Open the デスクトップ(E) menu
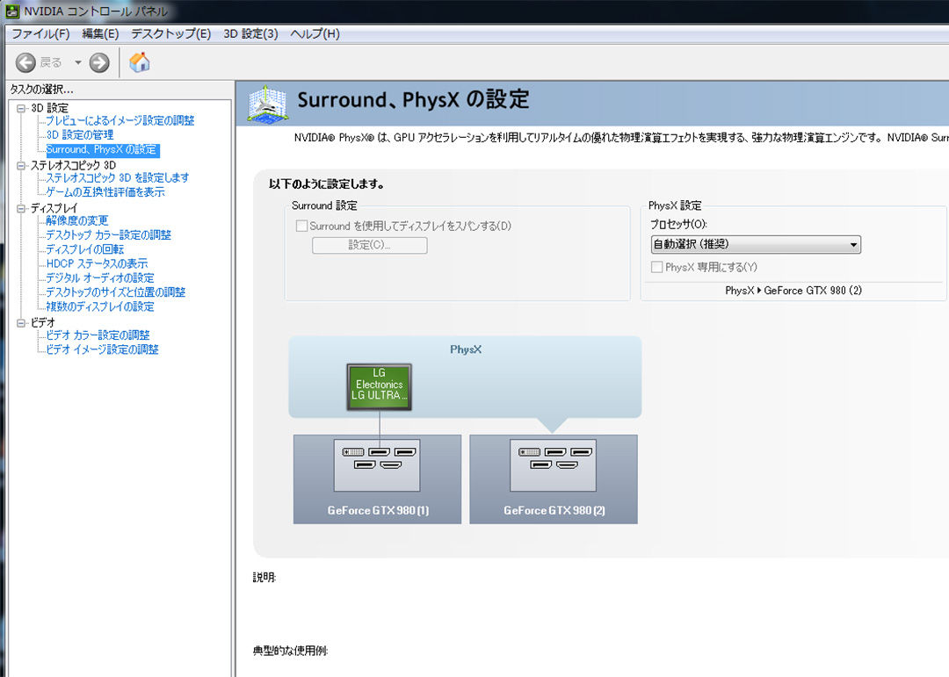The width and height of the screenshot is (949, 677). [170, 34]
